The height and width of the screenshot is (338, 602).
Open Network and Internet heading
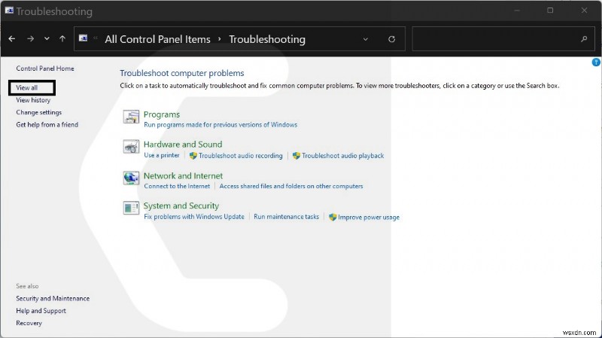pyautogui.click(x=183, y=176)
